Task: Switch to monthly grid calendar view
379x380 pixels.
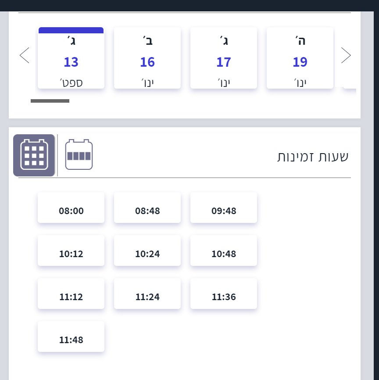Action: tap(34, 155)
